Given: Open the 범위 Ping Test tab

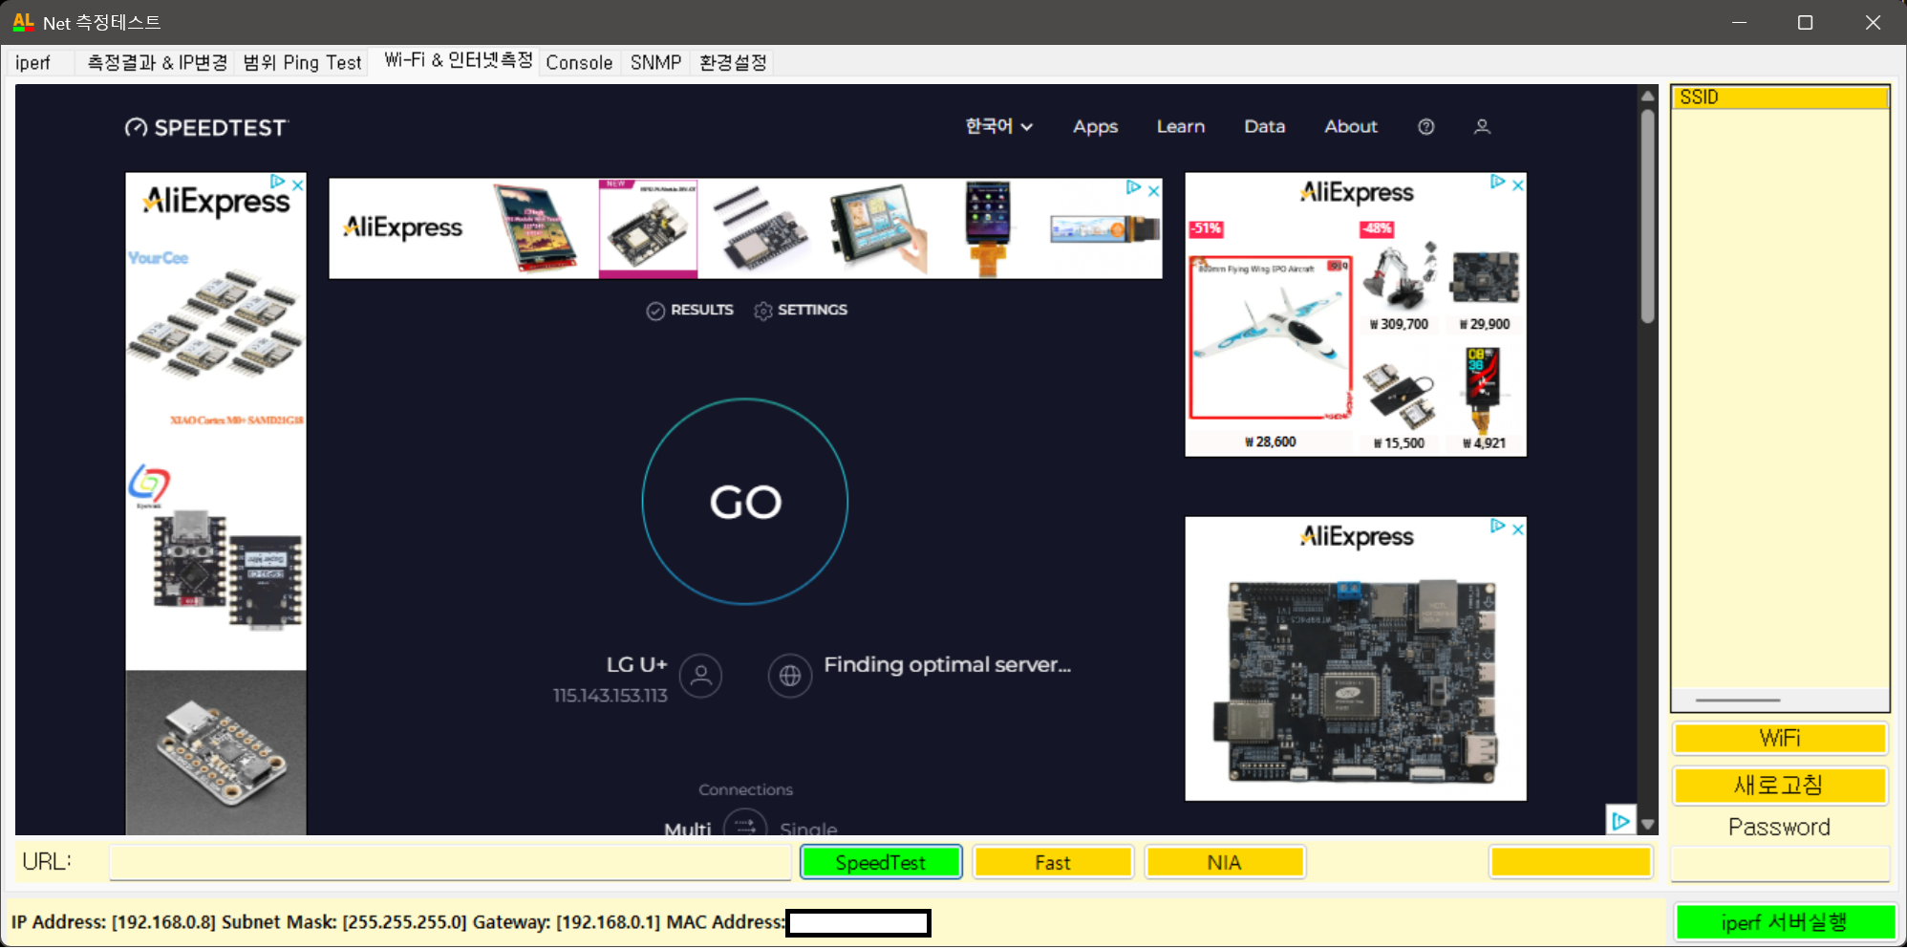Looking at the screenshot, I should (x=302, y=63).
